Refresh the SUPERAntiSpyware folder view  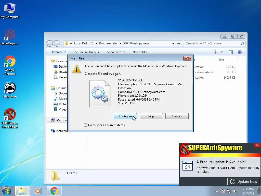179,43
